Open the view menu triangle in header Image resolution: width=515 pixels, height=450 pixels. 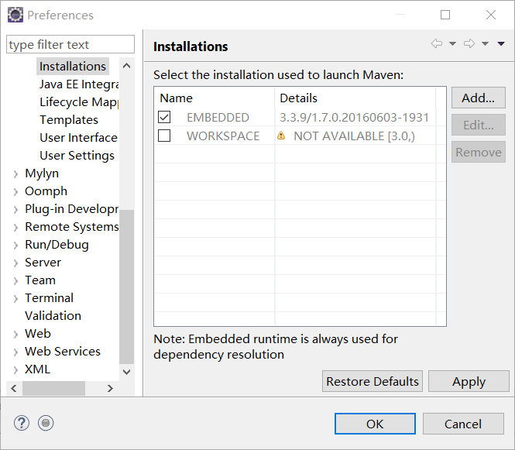pyautogui.click(x=501, y=43)
